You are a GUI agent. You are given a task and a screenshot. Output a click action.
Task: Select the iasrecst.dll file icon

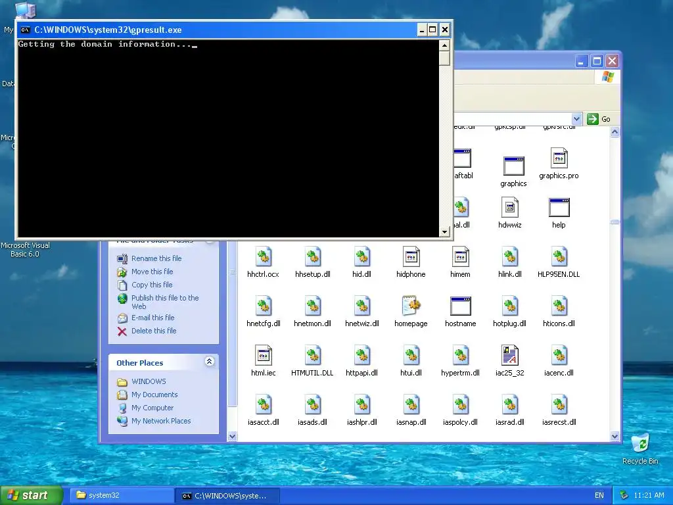[x=559, y=405]
